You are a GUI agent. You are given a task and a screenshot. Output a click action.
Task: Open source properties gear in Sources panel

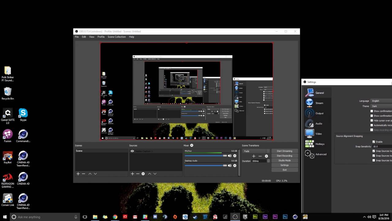(143, 174)
